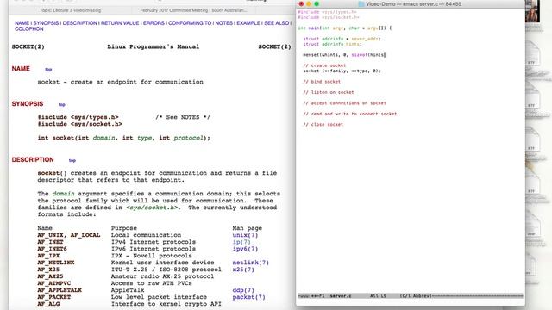Click the '// close socket' comment in Emacs
Viewport: 552px width, 310px height.
[323, 124]
